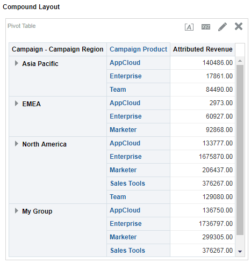
Task: Click scrollbar down arrow in pivot table
Action: point(240,252)
